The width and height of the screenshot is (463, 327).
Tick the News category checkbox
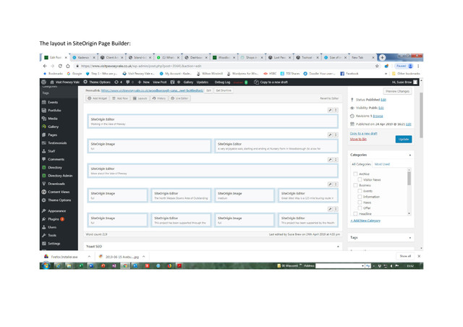tap(360, 203)
